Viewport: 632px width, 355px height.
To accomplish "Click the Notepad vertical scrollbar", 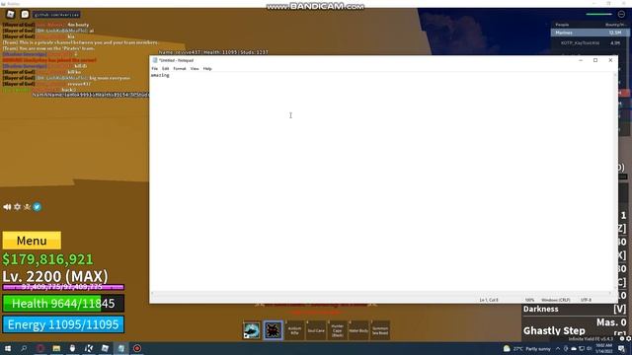I will [615, 181].
